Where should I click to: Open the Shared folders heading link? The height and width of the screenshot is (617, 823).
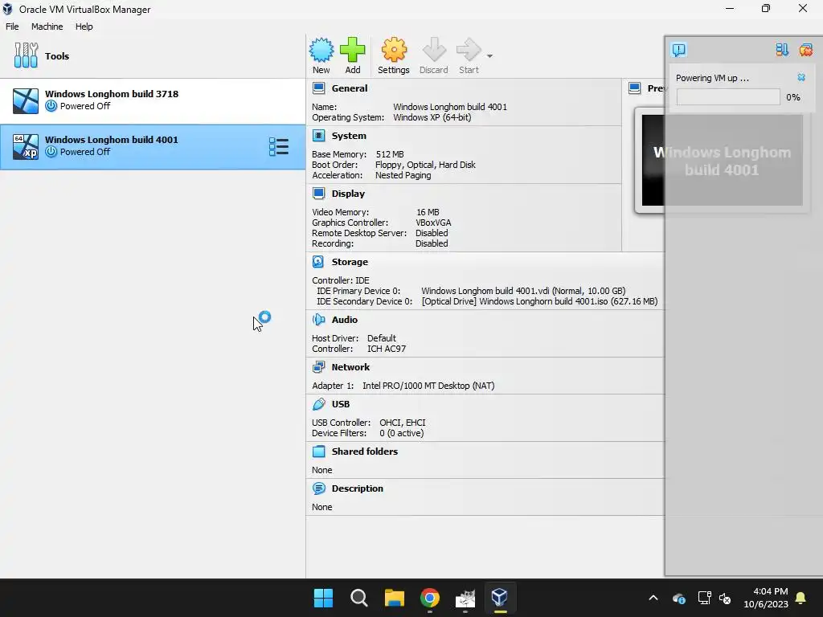pos(365,452)
